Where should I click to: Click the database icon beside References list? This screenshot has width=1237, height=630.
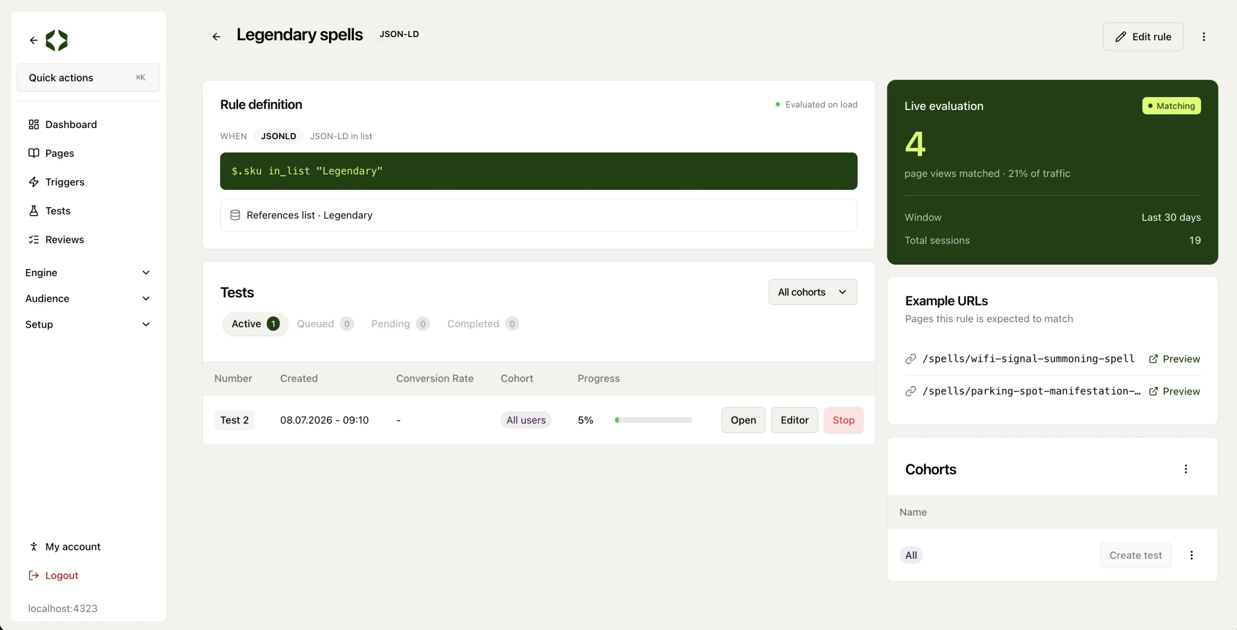235,215
